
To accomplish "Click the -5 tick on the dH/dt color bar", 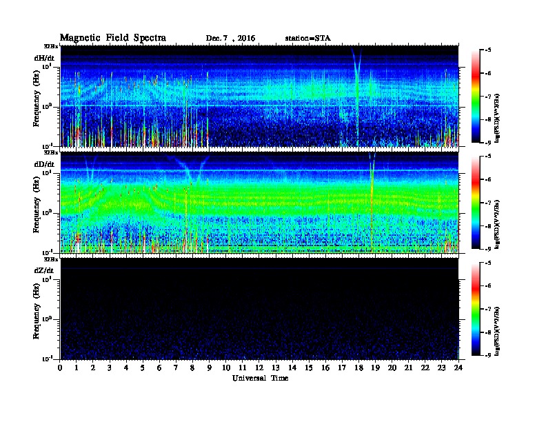I will point(489,50).
